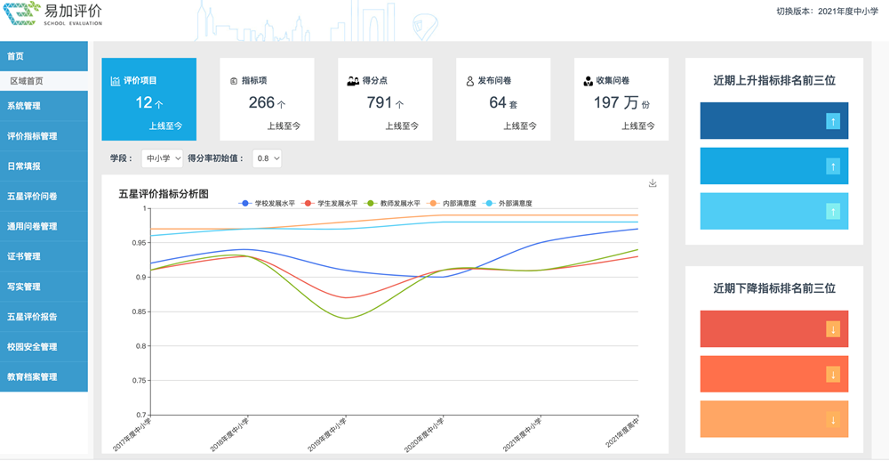Open 评价指标管理 in the sidebar
Screen dimensions: 889x461
[x=44, y=136]
